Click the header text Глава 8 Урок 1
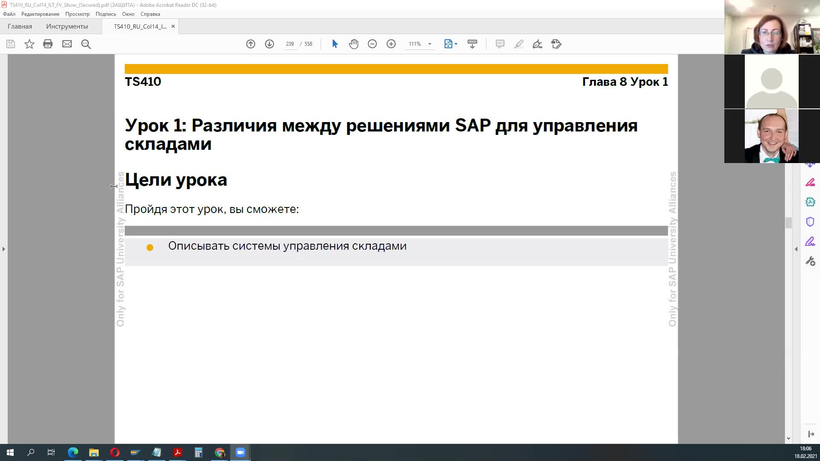The image size is (820, 461). [x=625, y=82]
